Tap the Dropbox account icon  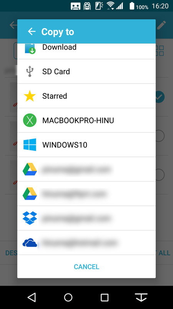(x=30, y=218)
